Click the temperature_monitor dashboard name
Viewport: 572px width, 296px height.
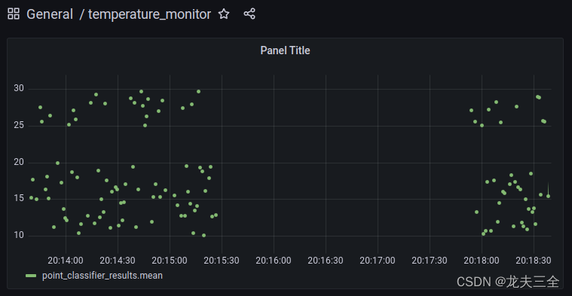149,14
